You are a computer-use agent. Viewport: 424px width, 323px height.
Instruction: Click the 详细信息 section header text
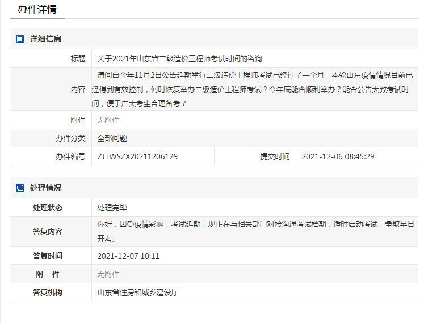45,39
